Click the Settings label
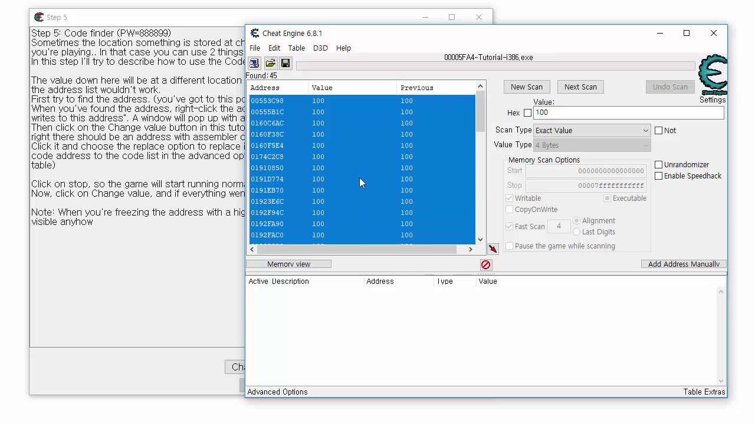This screenshot has height=424, width=755. tap(713, 100)
